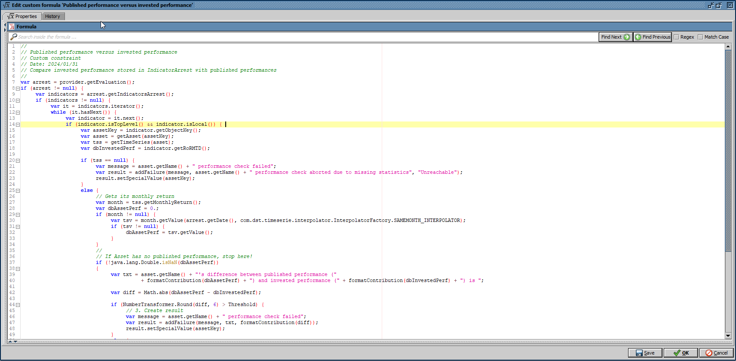Collapse the while loop fold at line 12
This screenshot has height=361, width=736.
point(18,112)
